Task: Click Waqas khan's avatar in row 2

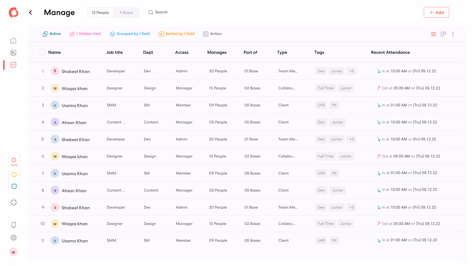Action: click(x=55, y=88)
